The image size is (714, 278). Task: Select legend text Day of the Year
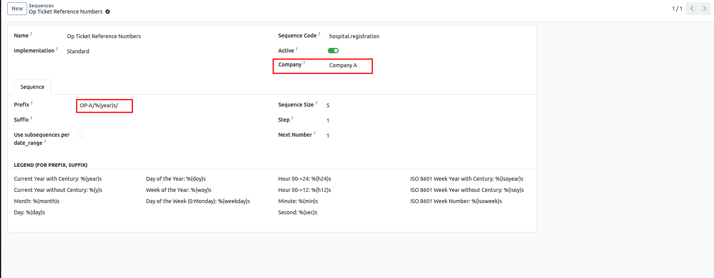point(176,179)
